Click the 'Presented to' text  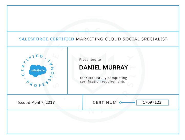tap(90, 60)
